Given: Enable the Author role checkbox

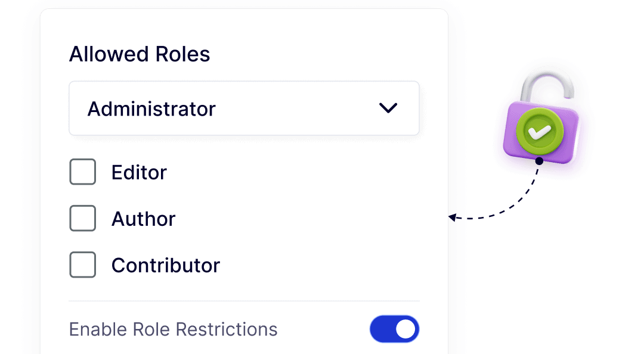Looking at the screenshot, I should tap(83, 218).
